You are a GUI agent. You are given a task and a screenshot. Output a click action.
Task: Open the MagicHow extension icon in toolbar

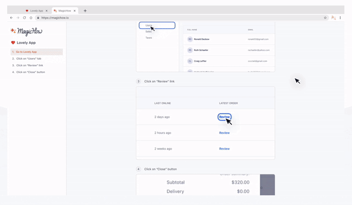(x=334, y=18)
